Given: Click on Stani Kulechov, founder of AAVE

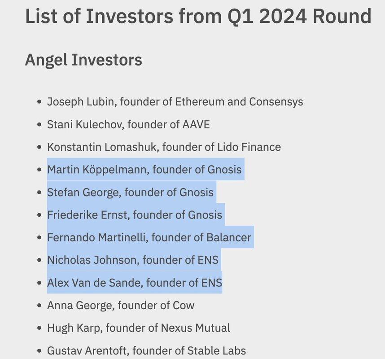Looking at the screenshot, I should click(128, 124).
